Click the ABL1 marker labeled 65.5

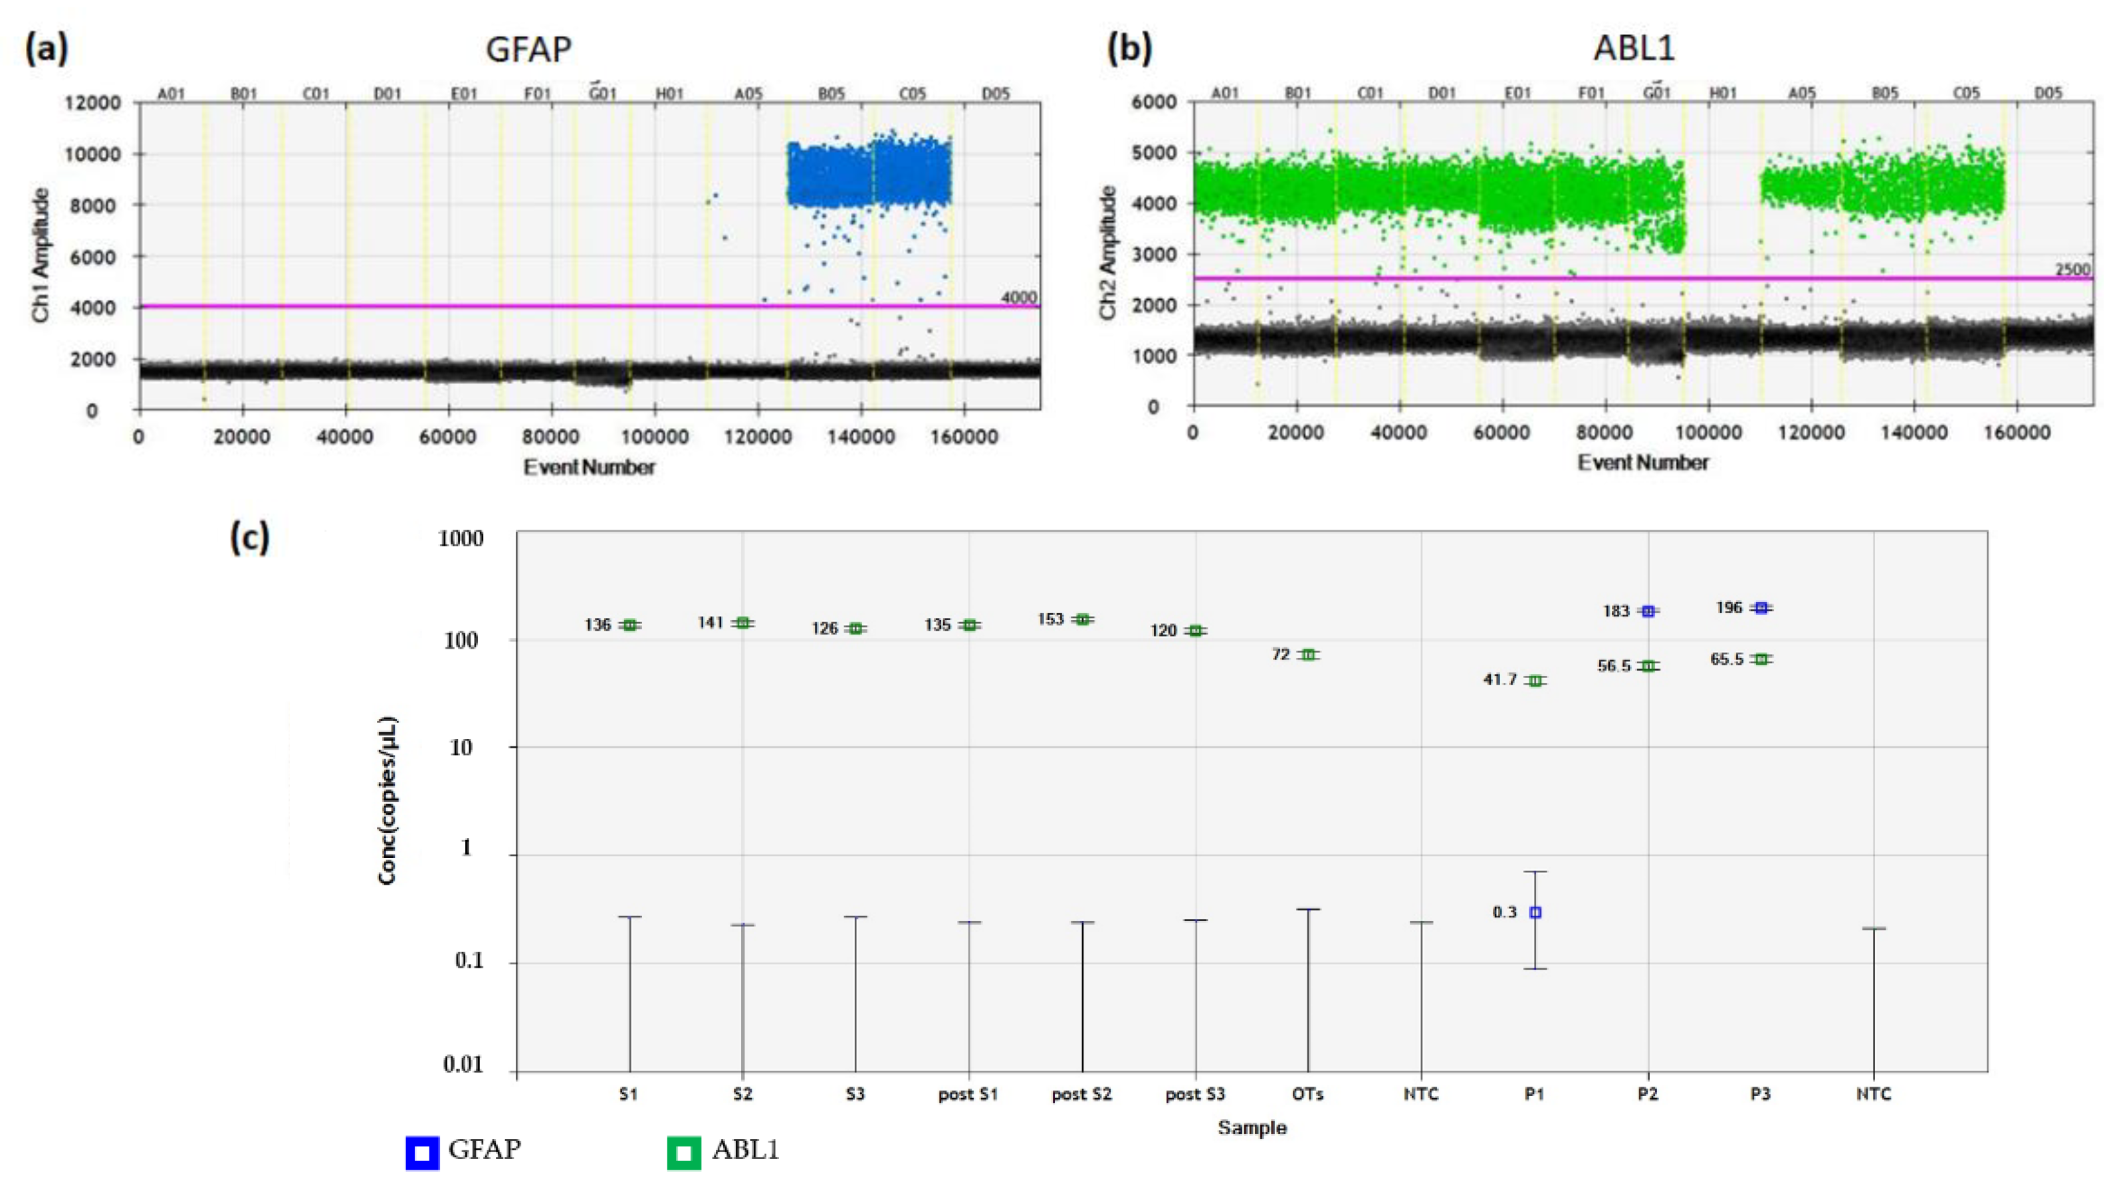[1761, 659]
